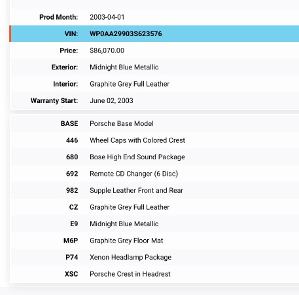Click VIN number WP0AA29903S623576
This screenshot has width=299, height=295.
[x=126, y=34]
